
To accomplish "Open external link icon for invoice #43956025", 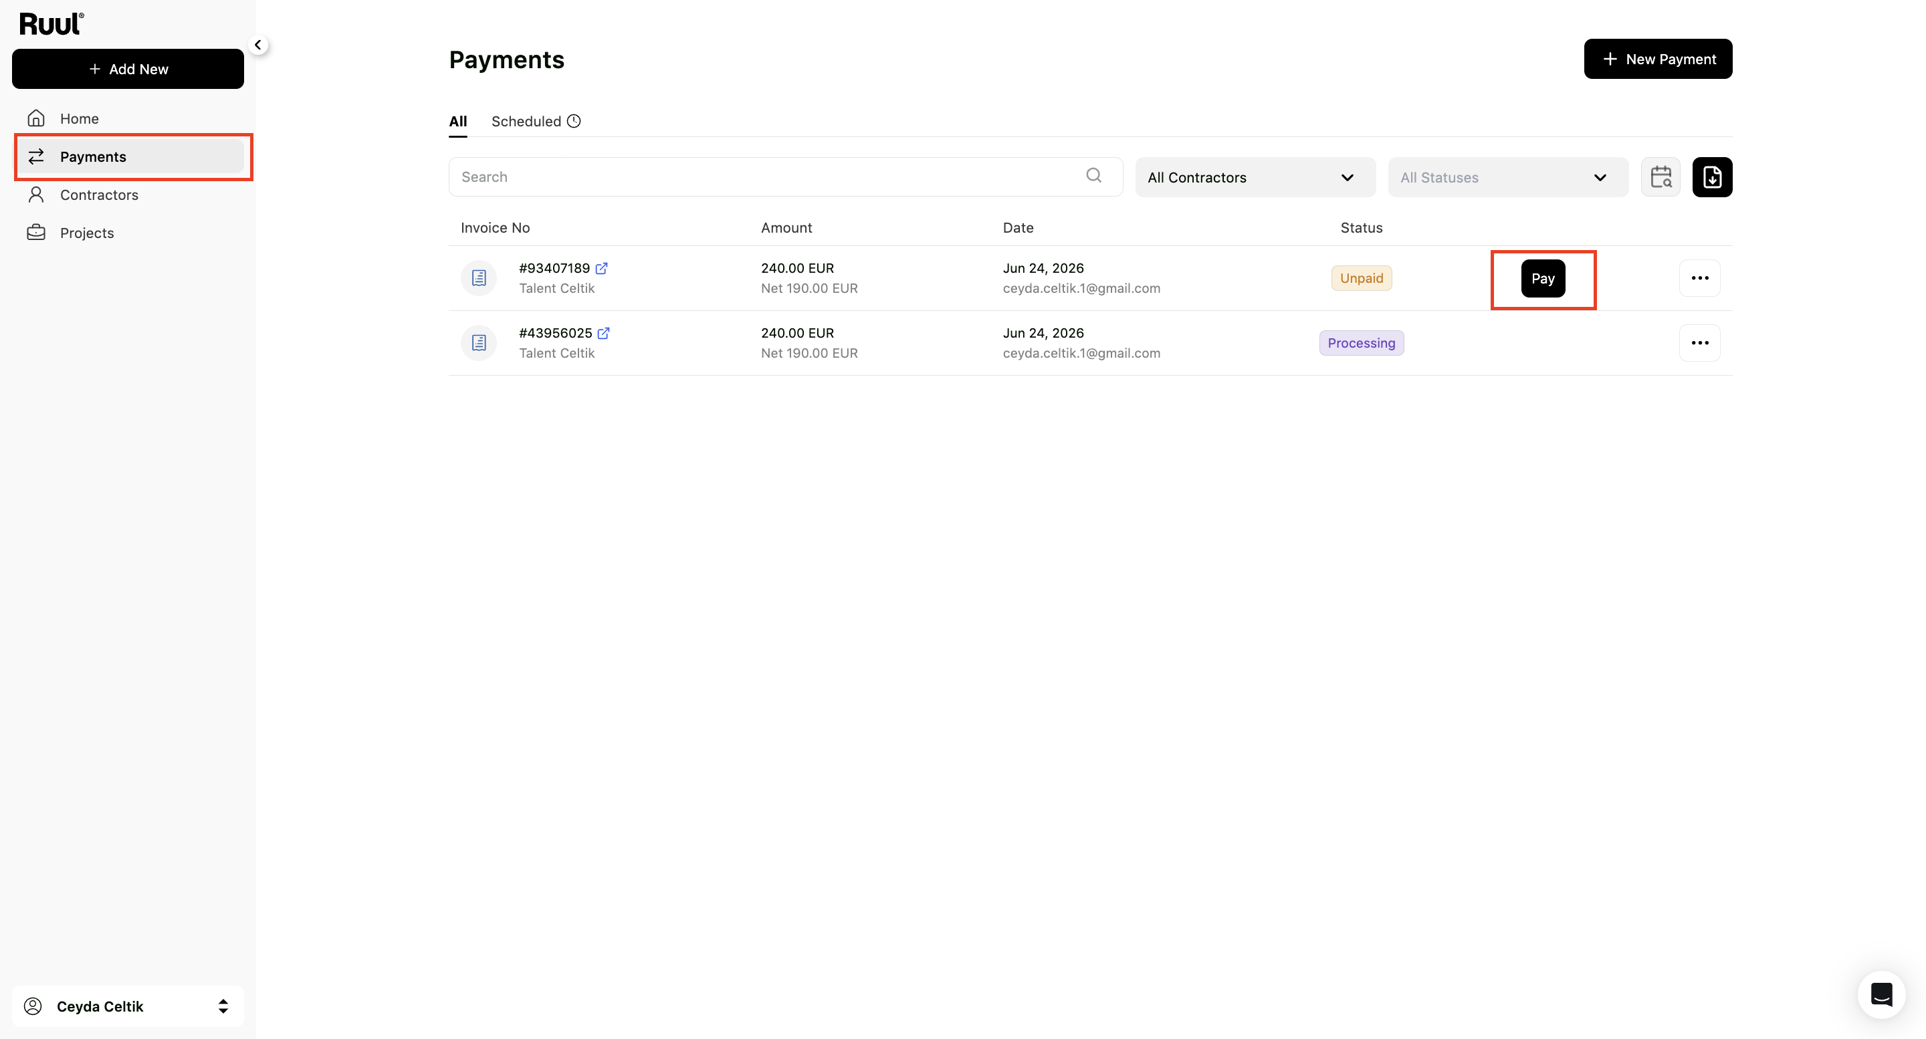I will click(x=603, y=334).
